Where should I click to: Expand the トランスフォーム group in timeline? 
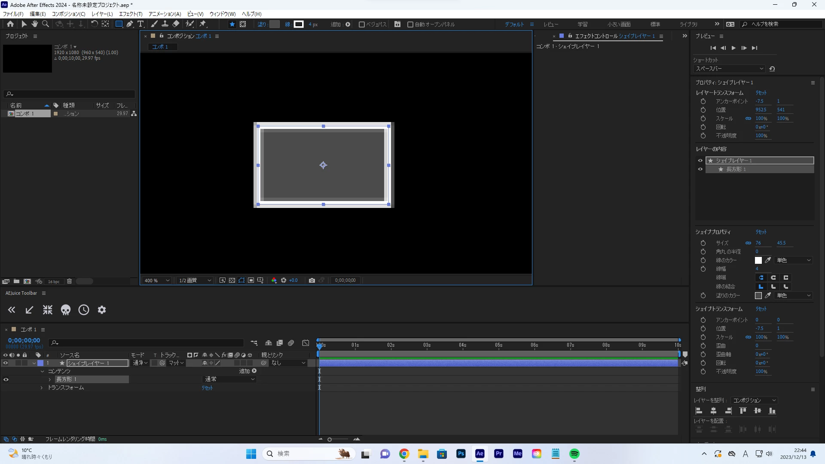(42, 388)
